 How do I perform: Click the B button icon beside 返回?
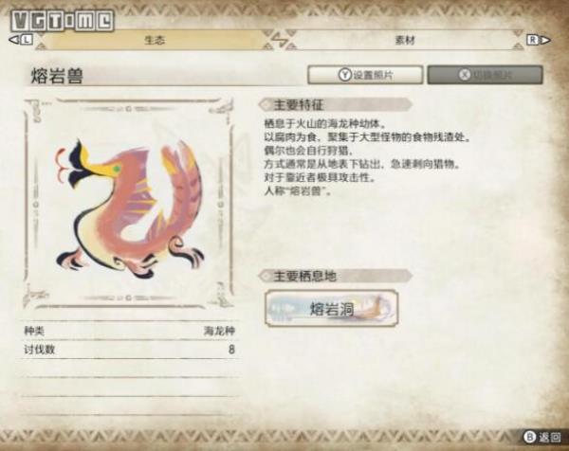pyautogui.click(x=529, y=437)
